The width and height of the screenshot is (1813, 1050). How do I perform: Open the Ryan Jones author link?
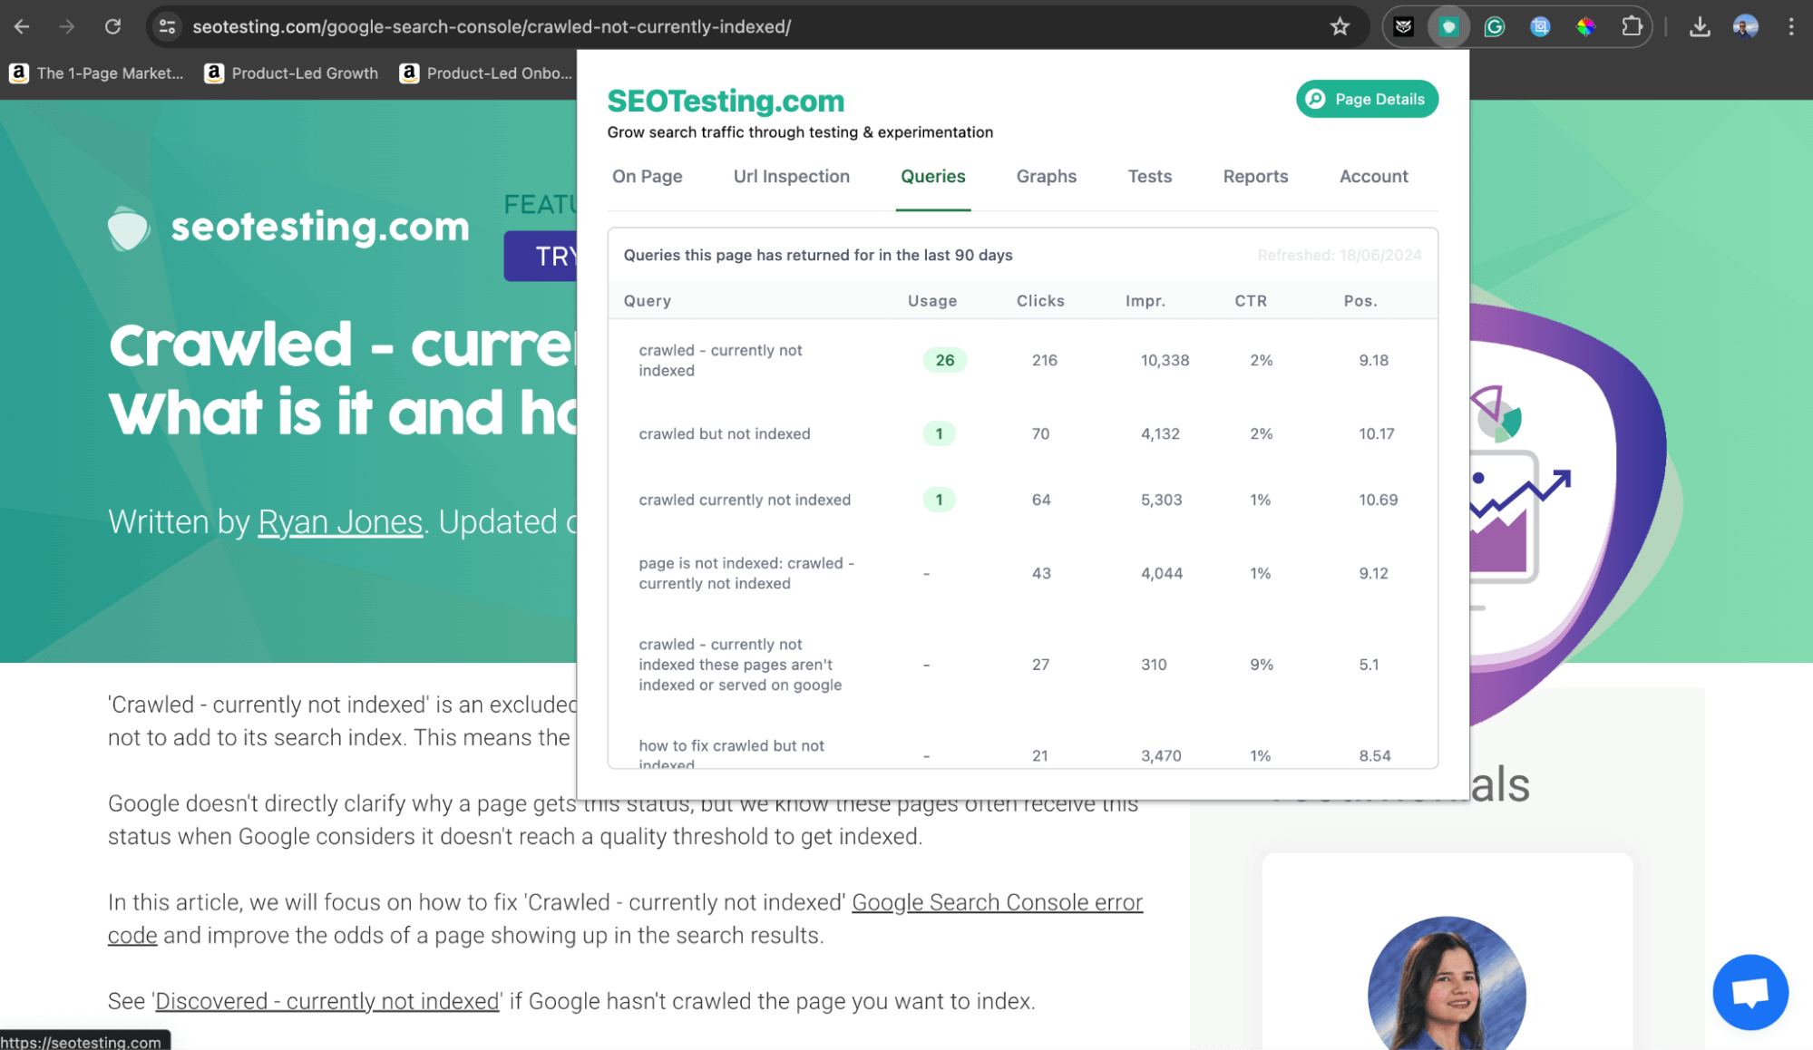point(340,522)
